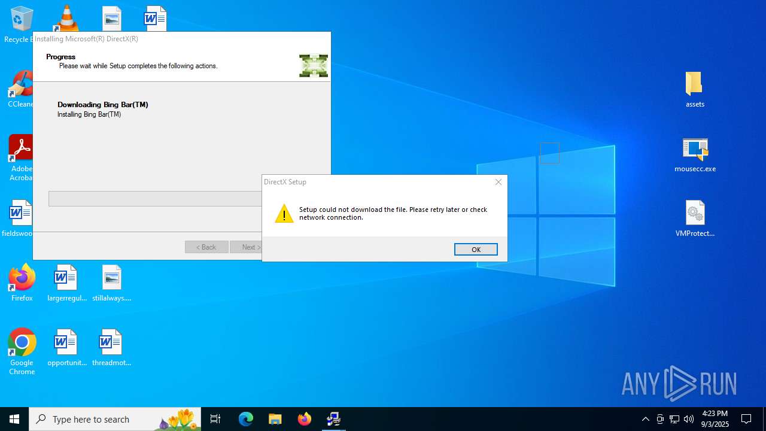Click OK in the DirectX Setup dialog
The width and height of the screenshot is (766, 431).
476,250
